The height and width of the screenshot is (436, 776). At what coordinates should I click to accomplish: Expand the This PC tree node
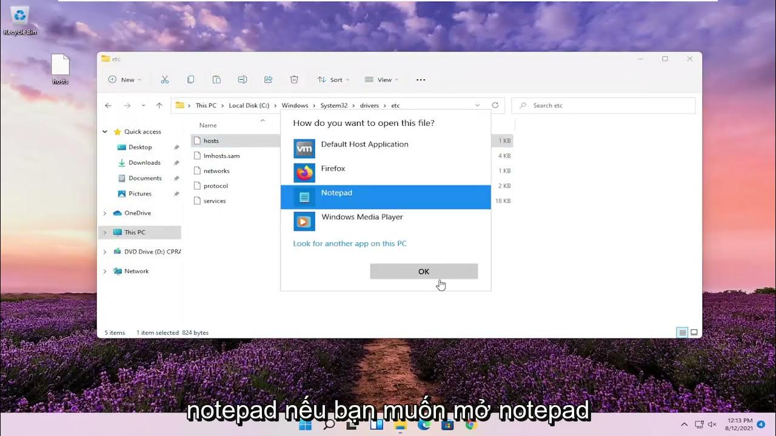point(105,233)
